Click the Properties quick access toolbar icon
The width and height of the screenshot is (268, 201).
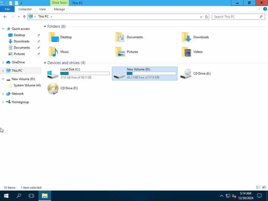10,3
